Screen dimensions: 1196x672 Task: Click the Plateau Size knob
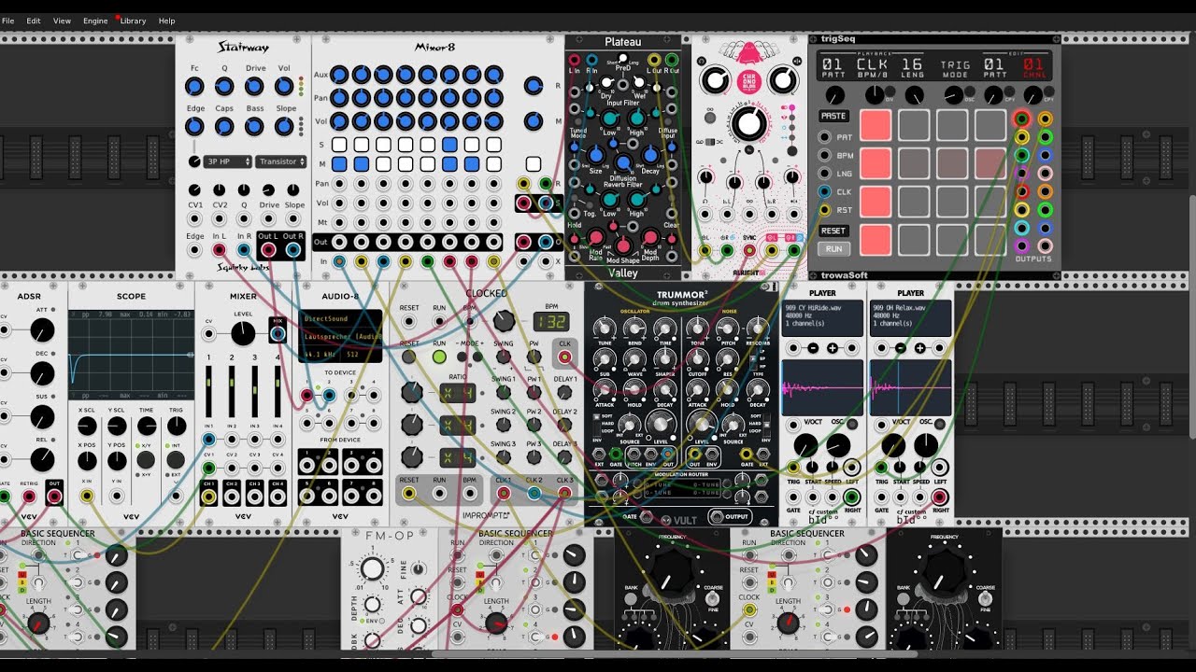594,155
